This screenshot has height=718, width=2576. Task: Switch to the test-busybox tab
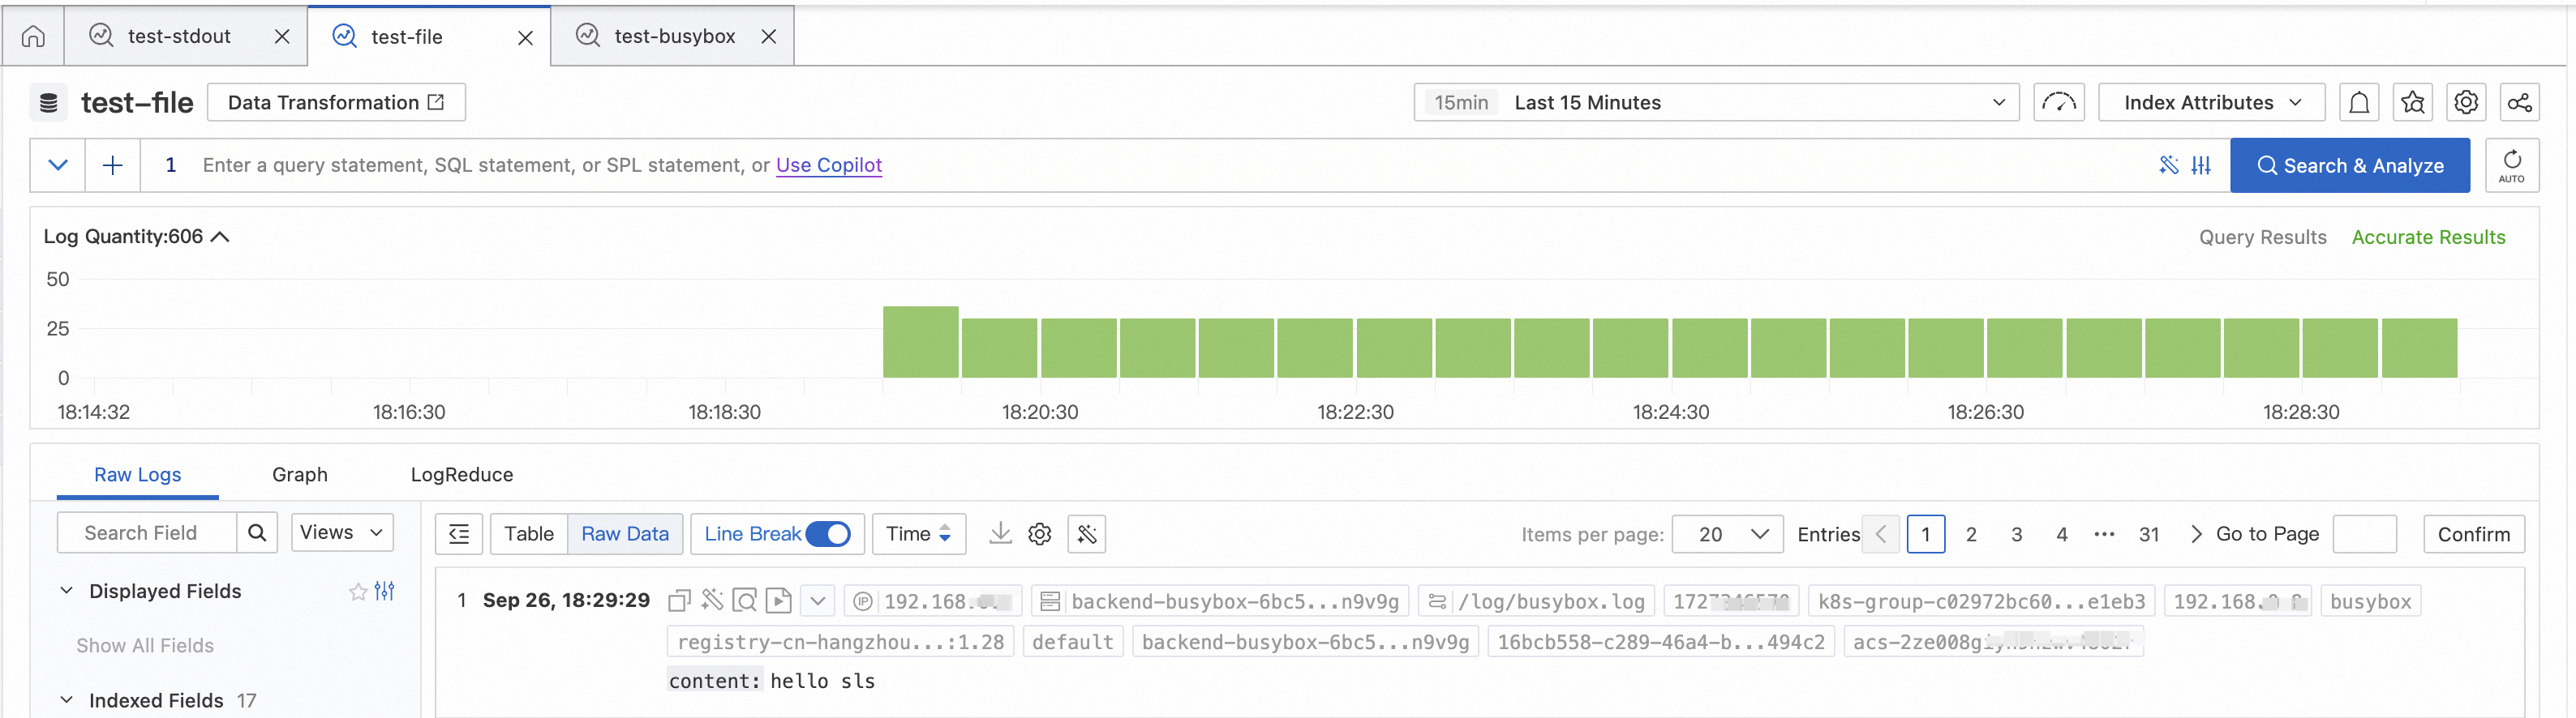click(x=674, y=37)
